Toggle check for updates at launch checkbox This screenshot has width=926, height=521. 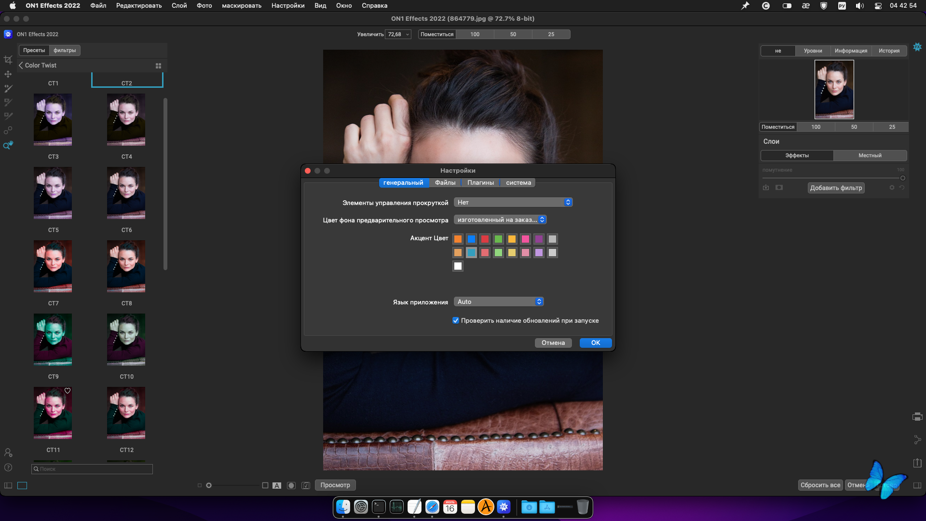pyautogui.click(x=456, y=321)
